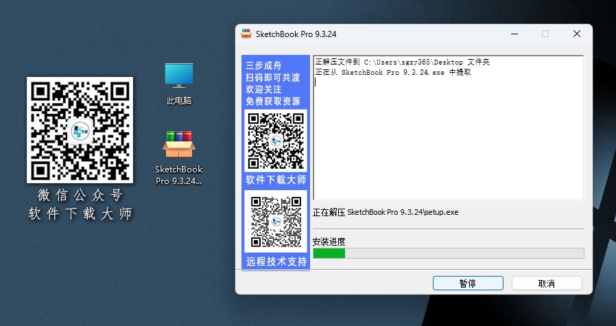Click the 暂停 pause button
Image resolution: width=616 pixels, height=326 pixels.
[468, 283]
